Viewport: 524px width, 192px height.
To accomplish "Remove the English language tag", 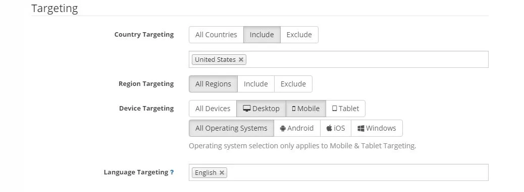I will click(x=222, y=173).
